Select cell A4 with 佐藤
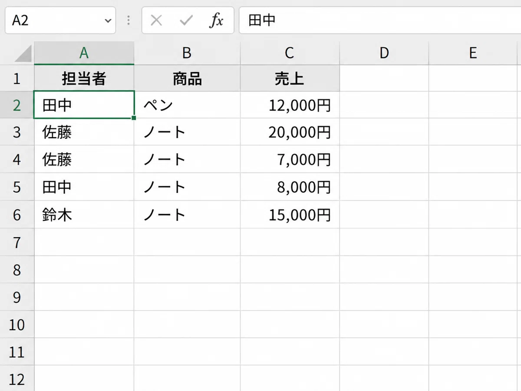 point(84,159)
